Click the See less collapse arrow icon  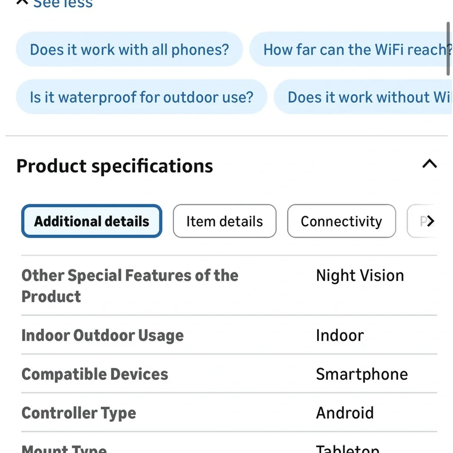click(22, 2)
